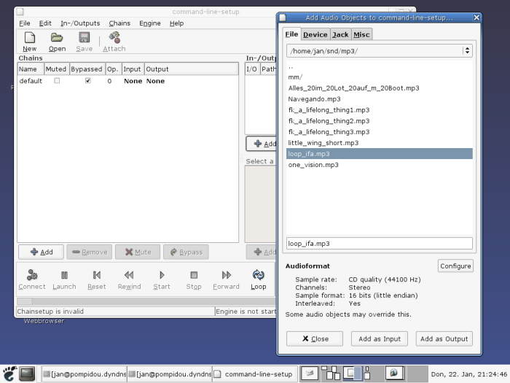Toggle Muted checkbox for default chain

pos(57,81)
